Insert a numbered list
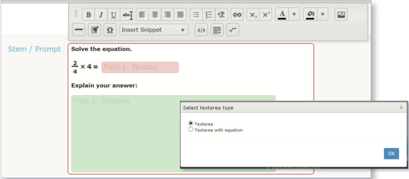The width and height of the screenshot is (409, 179). pos(209,15)
